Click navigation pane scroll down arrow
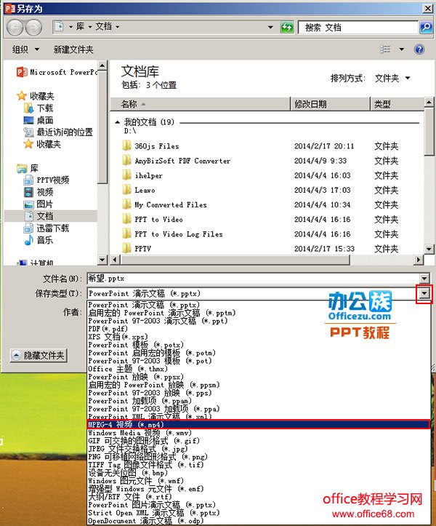 point(102,260)
